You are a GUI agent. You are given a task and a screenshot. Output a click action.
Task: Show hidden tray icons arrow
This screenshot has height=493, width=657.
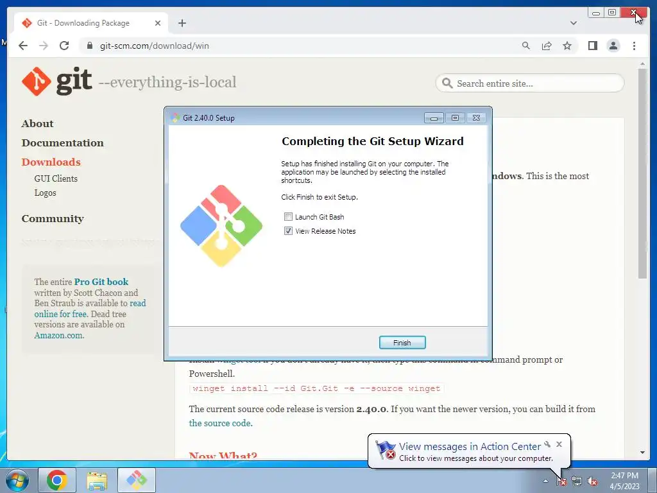(545, 481)
